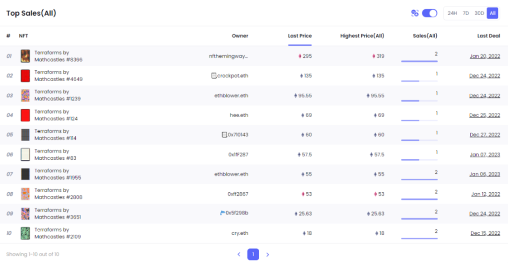This screenshot has width=508, height=263.
Task: Click page number 1 in pagination
Action: [253, 255]
